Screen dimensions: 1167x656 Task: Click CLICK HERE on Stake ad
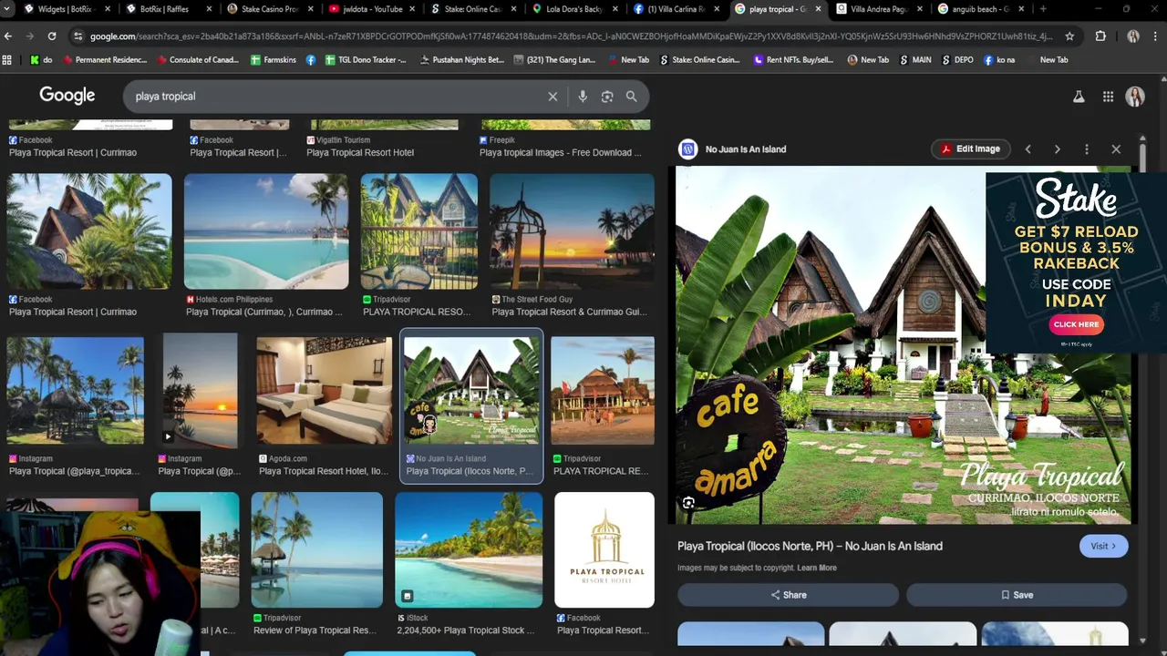[1076, 324]
